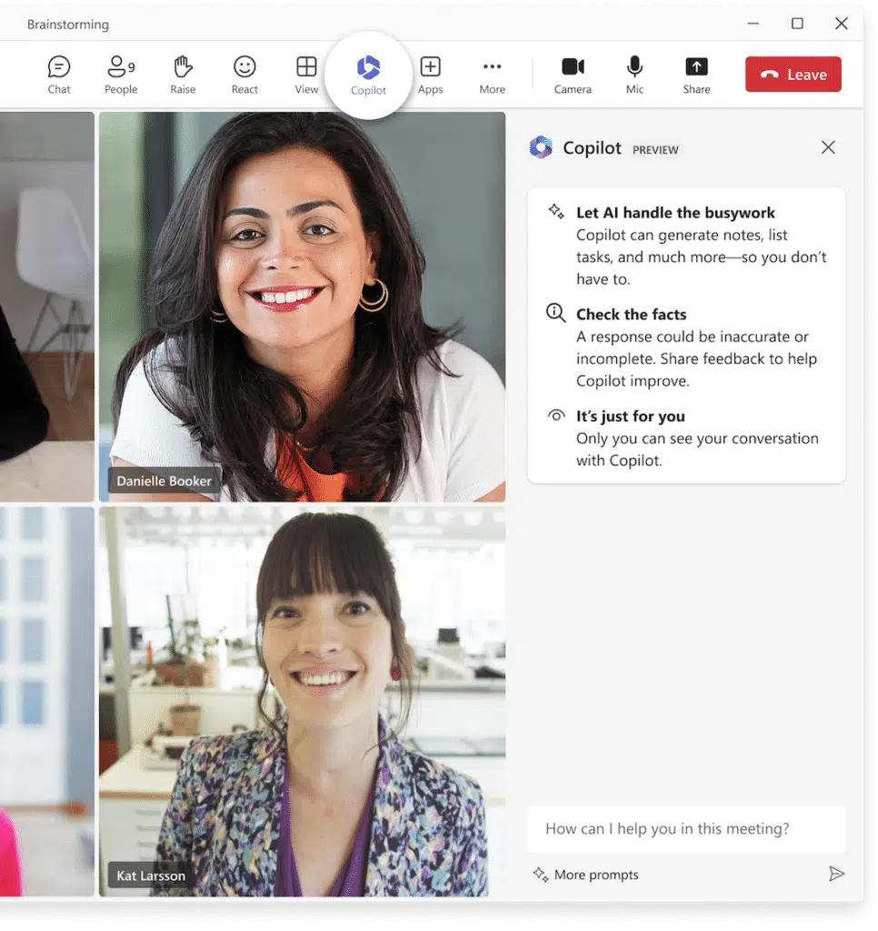Open the More options menu

tap(492, 75)
